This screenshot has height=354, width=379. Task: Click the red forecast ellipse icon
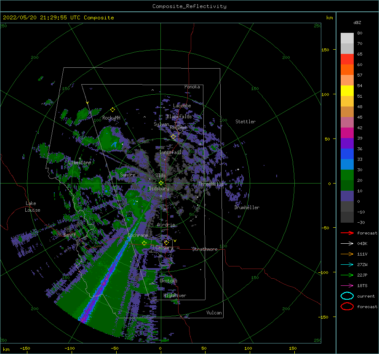click(x=347, y=306)
